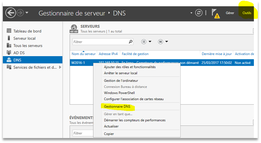Open the Gérer menu
Viewport: 261px width, 143px height.
(x=230, y=13)
